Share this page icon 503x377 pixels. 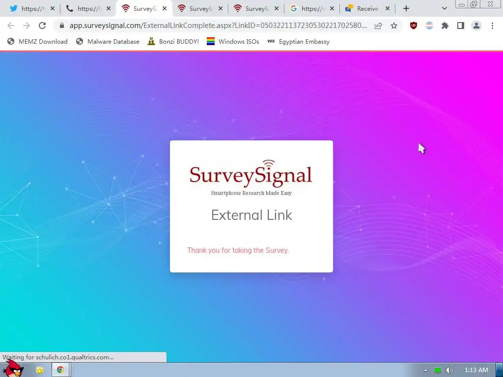(x=378, y=26)
